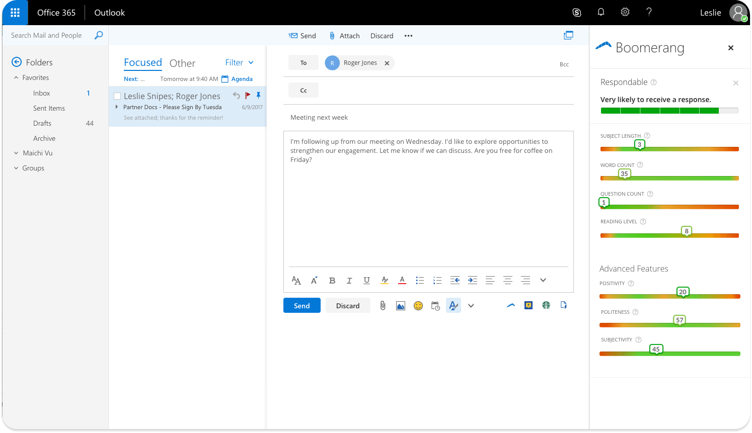Toggle bold formatting
The width and height of the screenshot is (752, 433).
point(332,281)
